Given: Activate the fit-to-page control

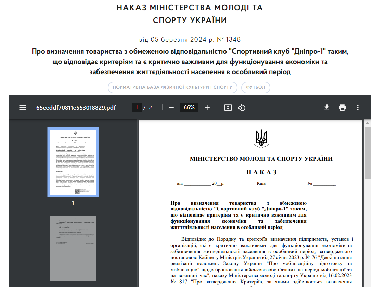Looking at the screenshot, I should coord(228,107).
